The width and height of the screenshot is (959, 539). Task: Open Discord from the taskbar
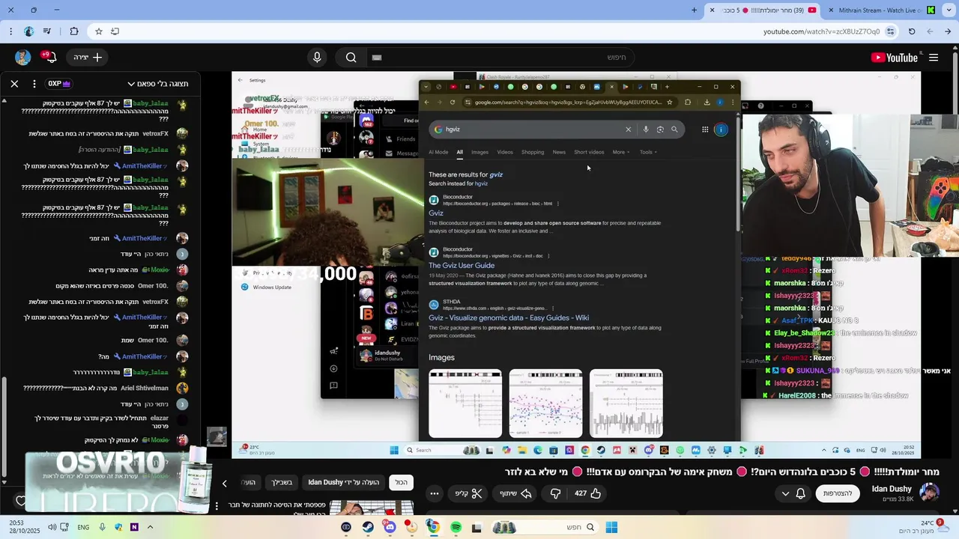(390, 528)
